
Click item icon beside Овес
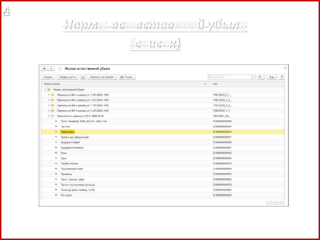click(x=56, y=158)
